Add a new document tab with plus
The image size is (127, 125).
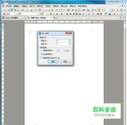pos(55,18)
